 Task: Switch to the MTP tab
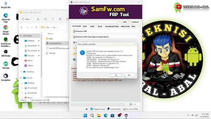(x=85, y=26)
